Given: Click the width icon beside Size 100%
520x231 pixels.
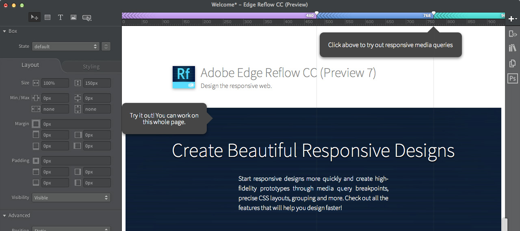Looking at the screenshot, I should [36, 83].
